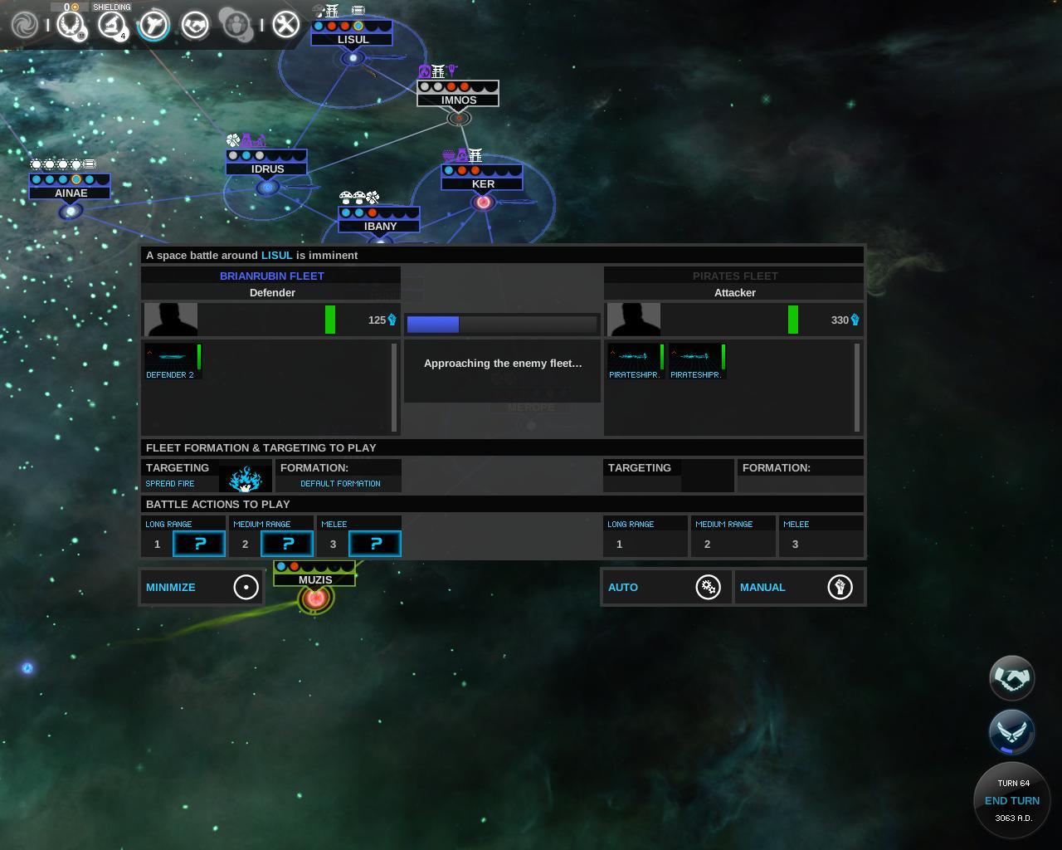Select Auto battle mode

click(665, 587)
